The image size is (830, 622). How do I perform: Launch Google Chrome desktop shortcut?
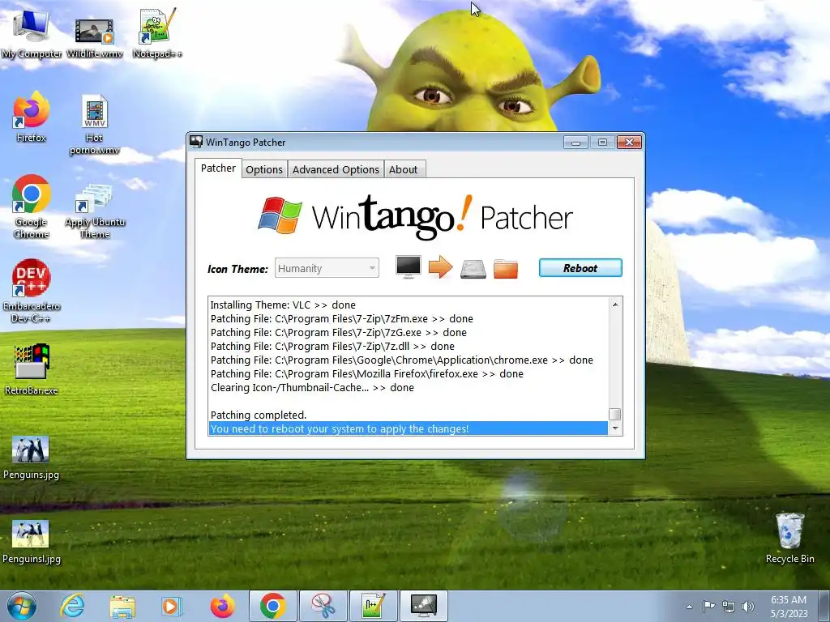pyautogui.click(x=32, y=207)
